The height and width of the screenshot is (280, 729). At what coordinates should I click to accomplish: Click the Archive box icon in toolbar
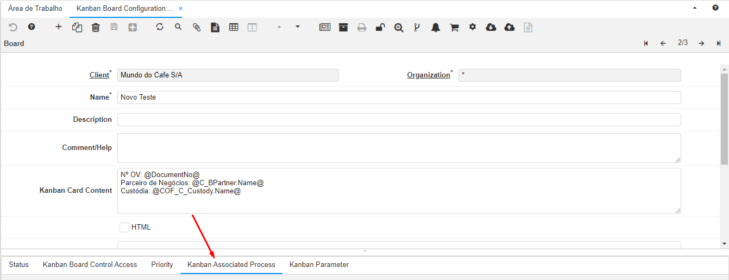pos(343,27)
